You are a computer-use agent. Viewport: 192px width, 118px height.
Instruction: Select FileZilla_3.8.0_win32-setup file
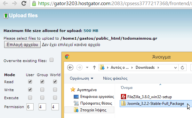149,97
